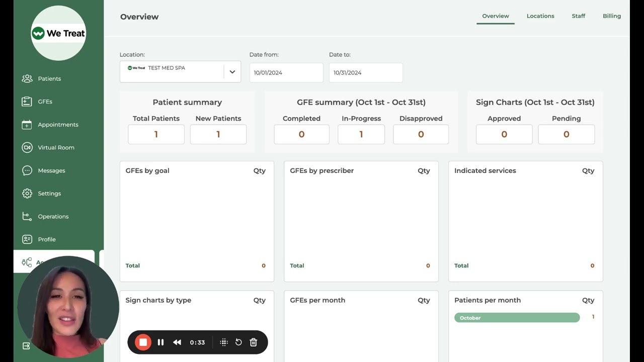The image size is (644, 362).
Task: Restart the recording
Action: click(x=238, y=342)
